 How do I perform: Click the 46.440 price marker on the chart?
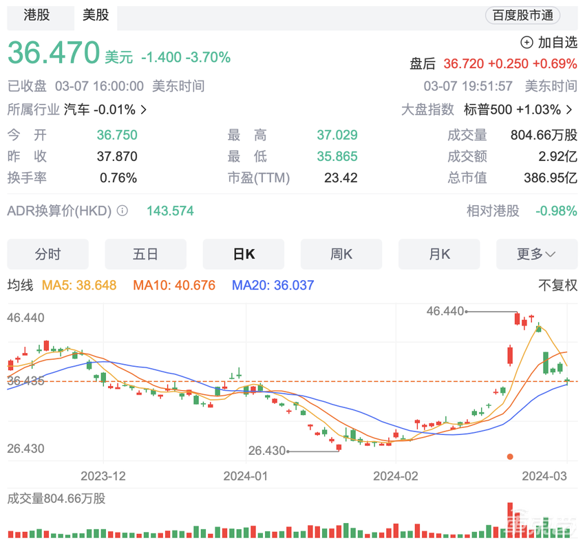point(445,311)
